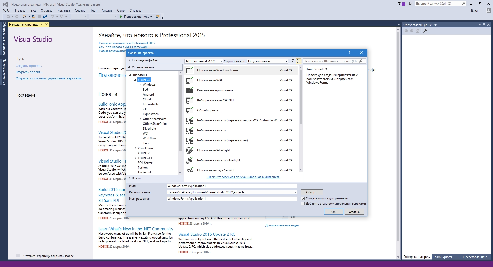
Task: Click the Вход sign-in link
Action: 474,11
